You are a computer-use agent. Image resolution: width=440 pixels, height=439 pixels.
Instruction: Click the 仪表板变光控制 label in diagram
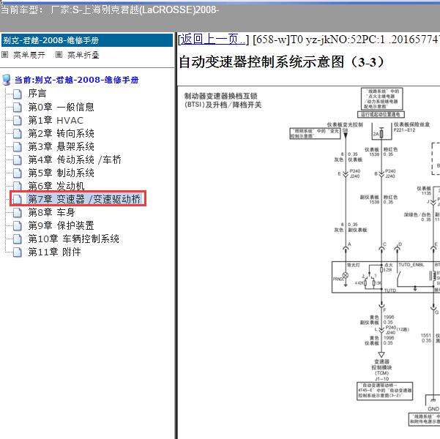(345, 124)
